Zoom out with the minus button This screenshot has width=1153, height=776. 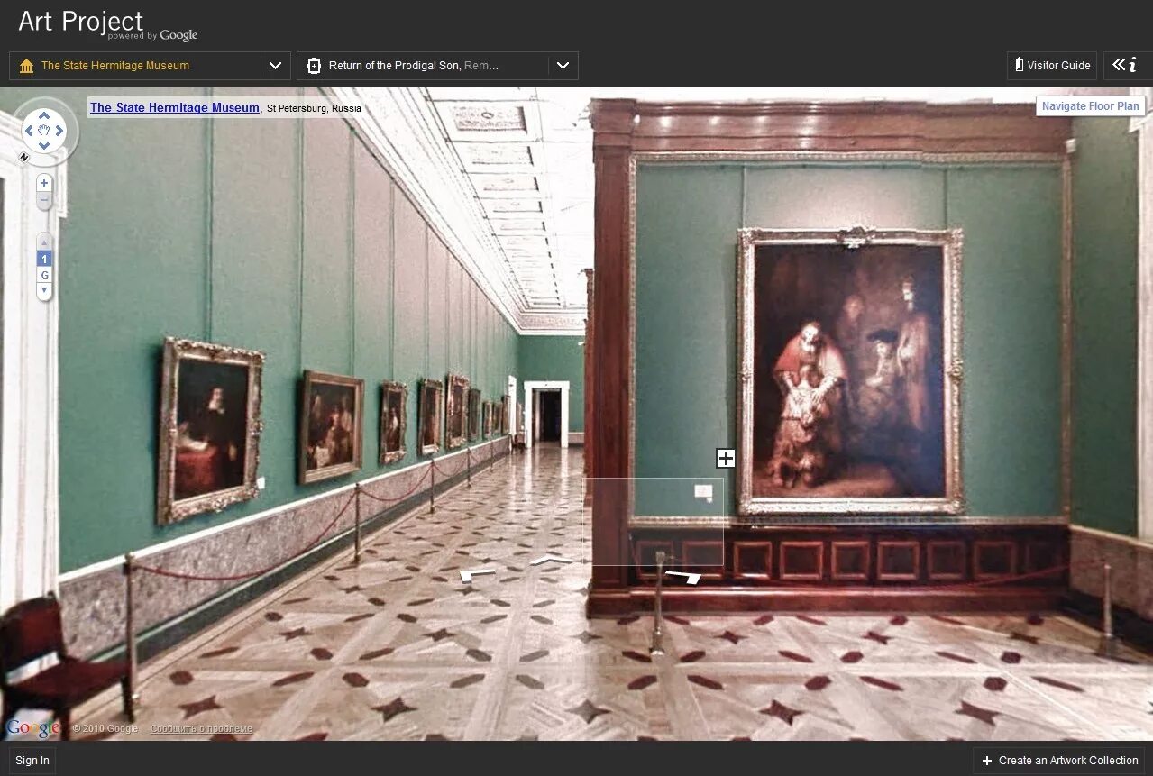(43, 200)
